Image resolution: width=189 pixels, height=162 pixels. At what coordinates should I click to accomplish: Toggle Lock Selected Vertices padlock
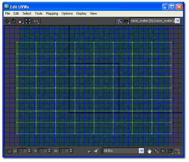[x=89, y=151]
